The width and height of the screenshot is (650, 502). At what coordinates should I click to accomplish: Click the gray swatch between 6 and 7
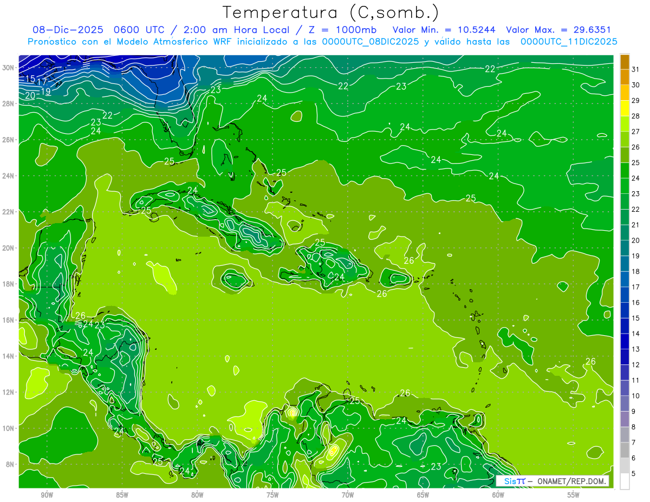click(625, 450)
